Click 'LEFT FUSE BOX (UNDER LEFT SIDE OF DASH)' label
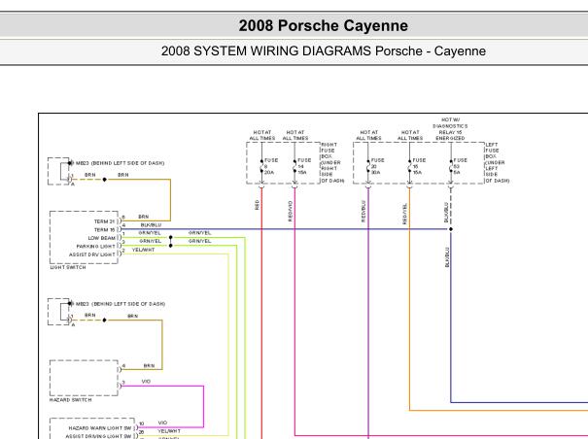This screenshot has height=439, width=588. tap(498, 163)
